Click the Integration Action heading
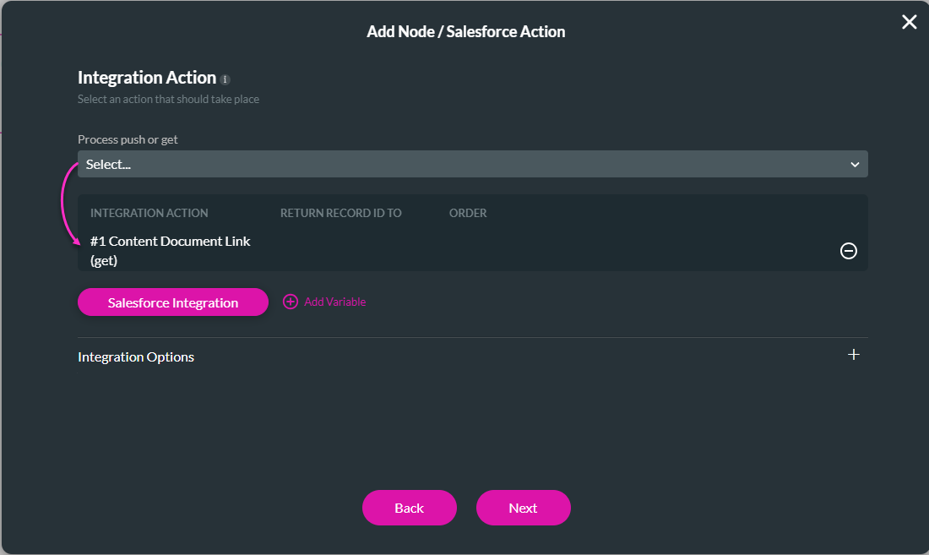Screen dimensions: 929x555 point(147,78)
